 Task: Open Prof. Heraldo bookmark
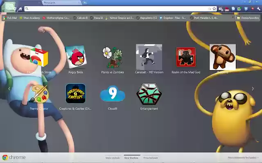coord(204,18)
